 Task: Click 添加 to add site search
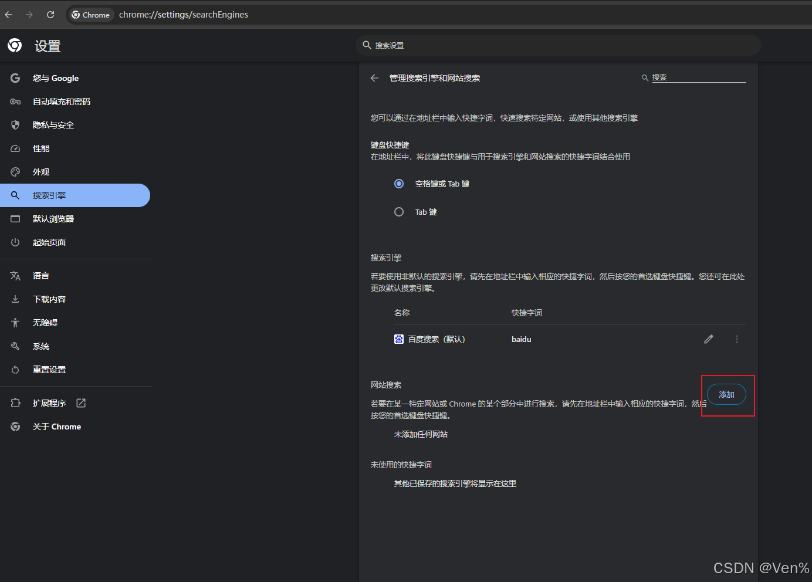pos(726,394)
